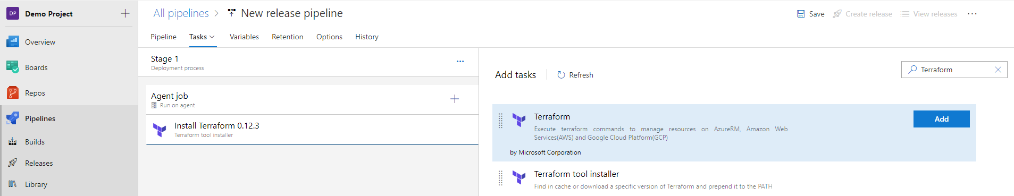Open the Releases rocket icon
The height and width of the screenshot is (196, 1014).
pyautogui.click(x=13, y=163)
